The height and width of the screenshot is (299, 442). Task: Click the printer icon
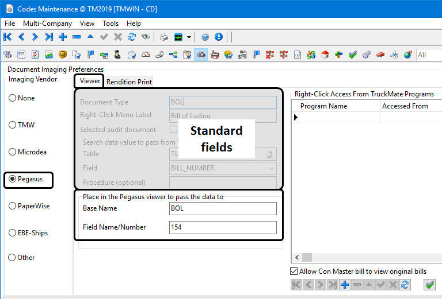click(164, 37)
